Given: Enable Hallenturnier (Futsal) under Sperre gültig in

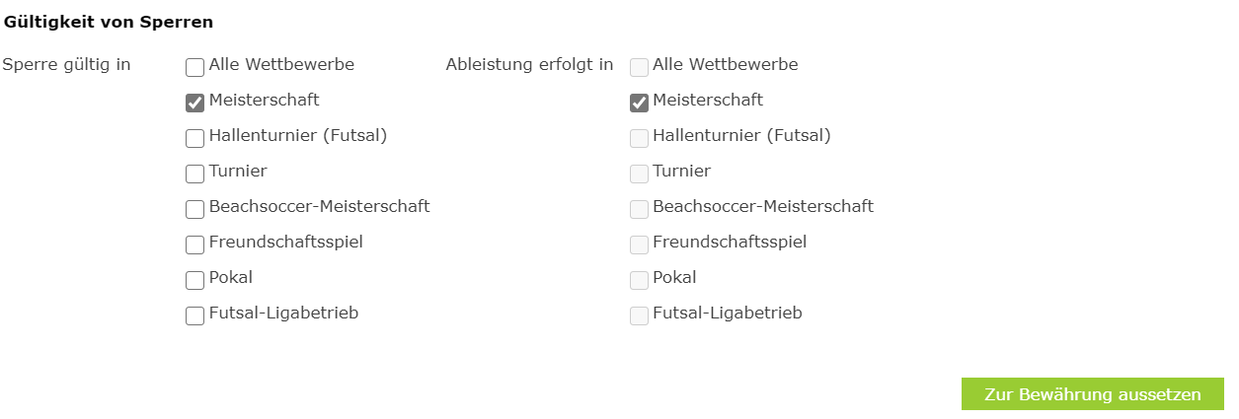Looking at the screenshot, I should click(194, 138).
